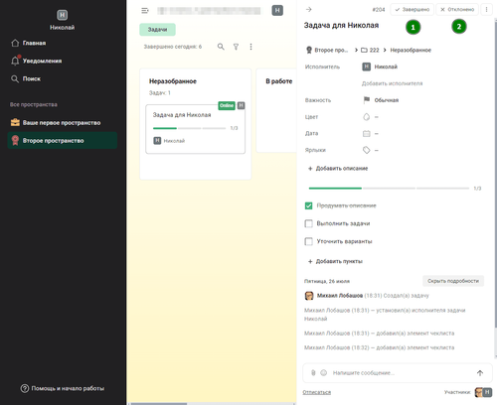Click Николай assignee on task card

coord(169,141)
